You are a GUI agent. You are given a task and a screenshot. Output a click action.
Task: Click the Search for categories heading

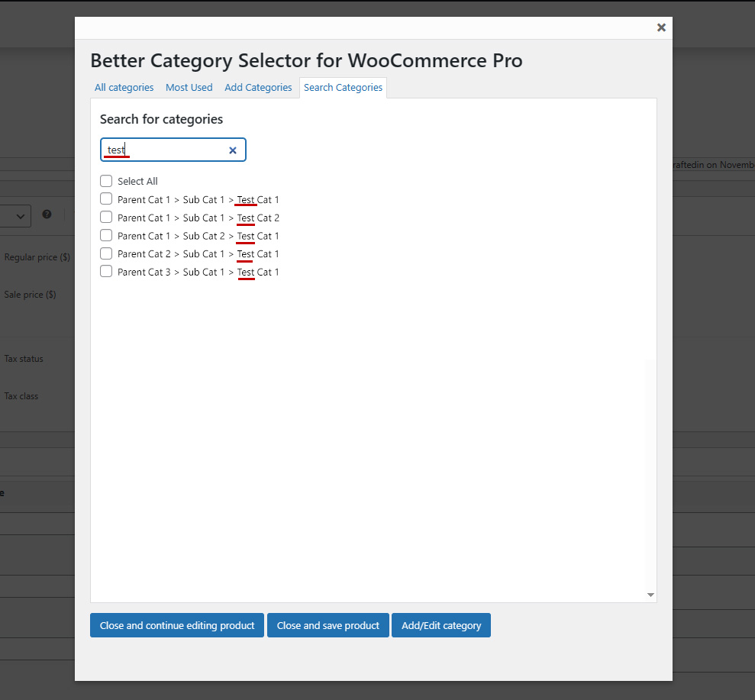click(161, 119)
